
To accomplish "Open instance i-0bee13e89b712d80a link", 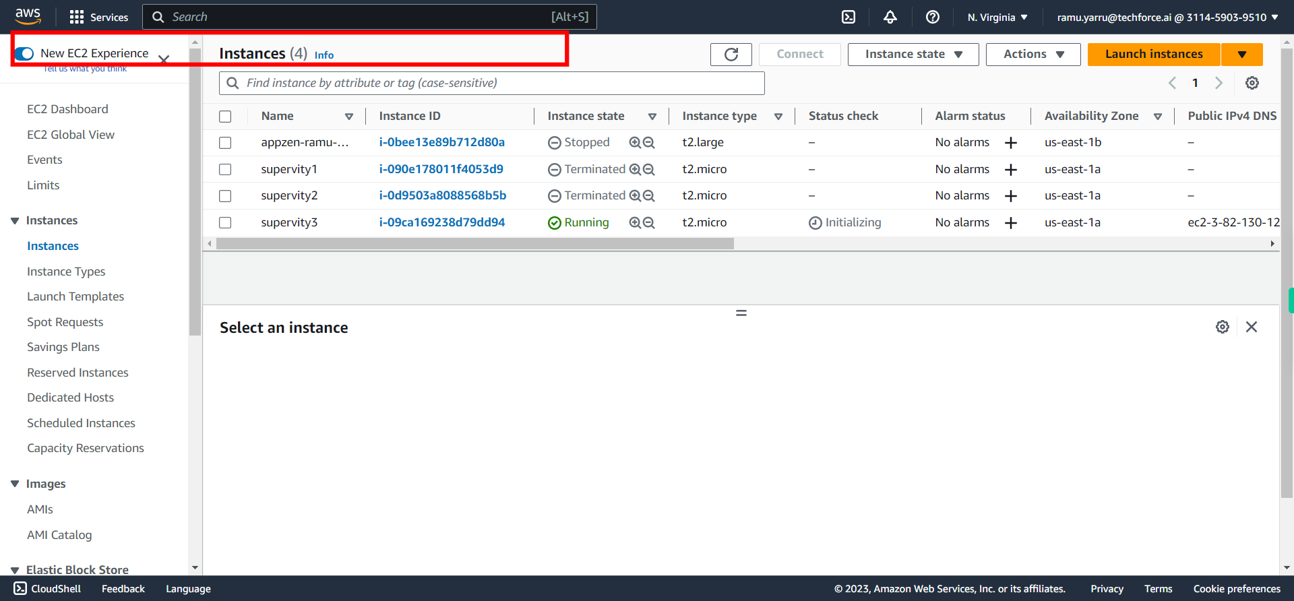I will (x=441, y=142).
